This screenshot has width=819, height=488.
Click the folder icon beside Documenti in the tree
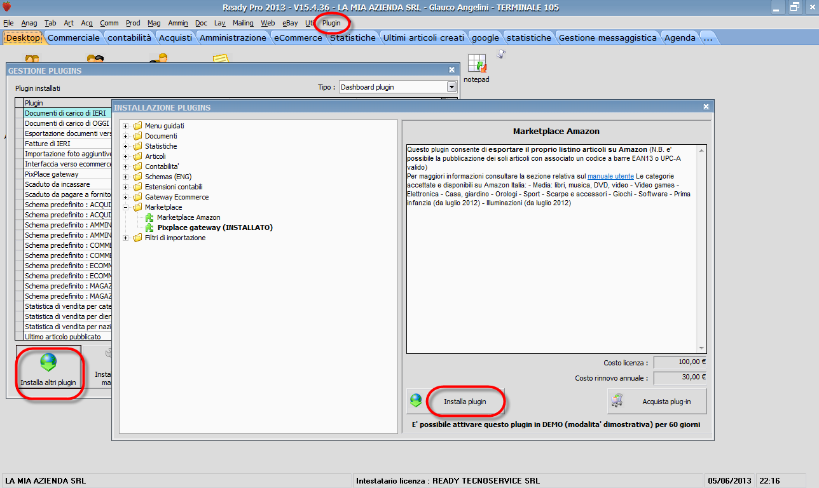coord(138,136)
